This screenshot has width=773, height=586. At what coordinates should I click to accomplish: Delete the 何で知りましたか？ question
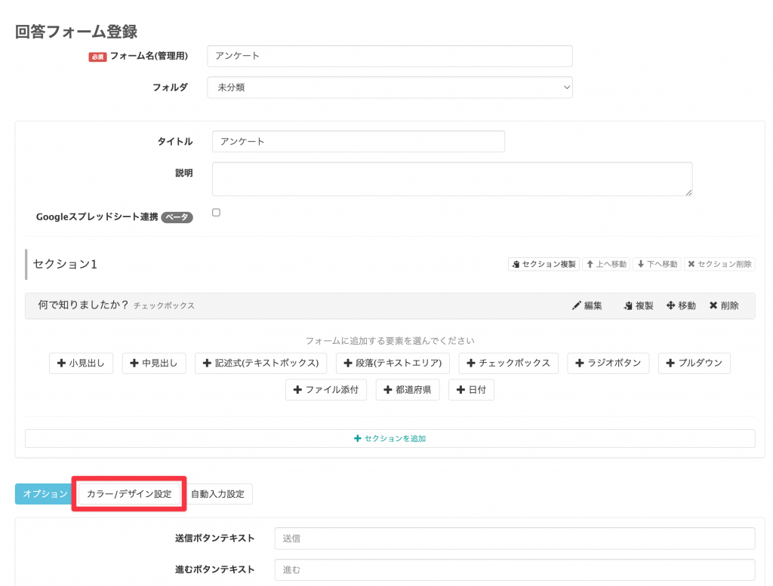pos(724,305)
